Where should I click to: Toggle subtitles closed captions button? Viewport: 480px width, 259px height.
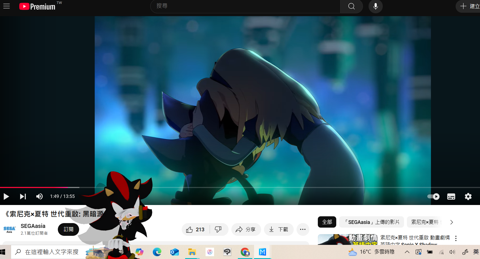coord(451,196)
